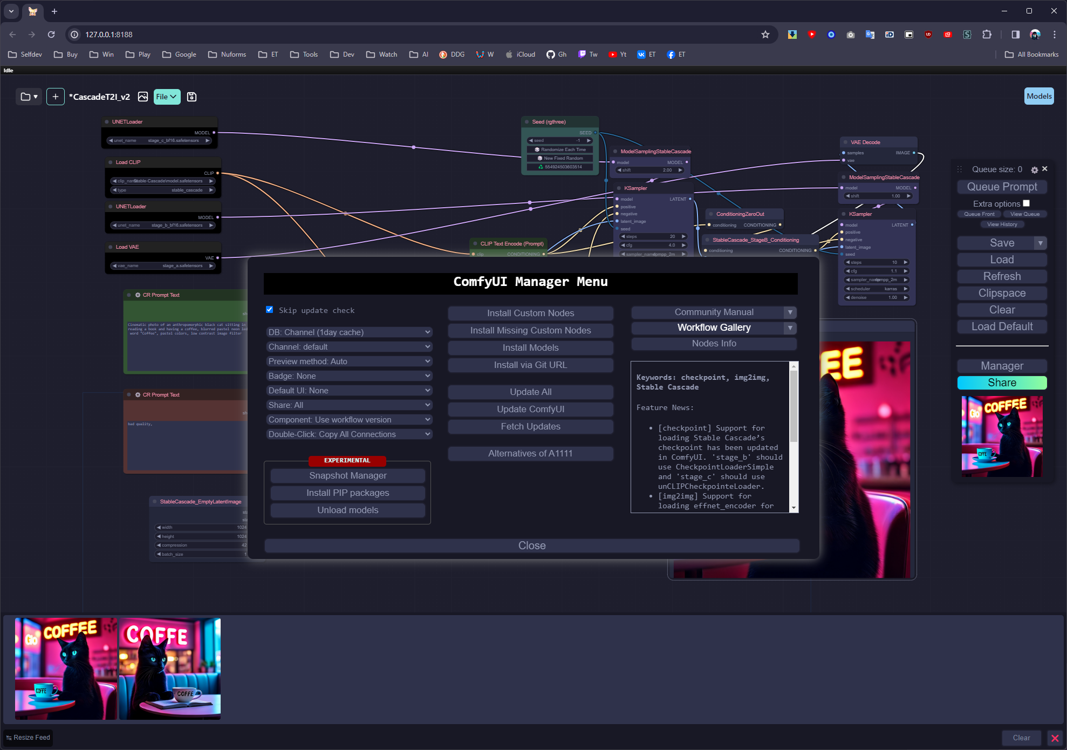
Task: Toggle Skip update check checkbox
Action: tap(270, 310)
